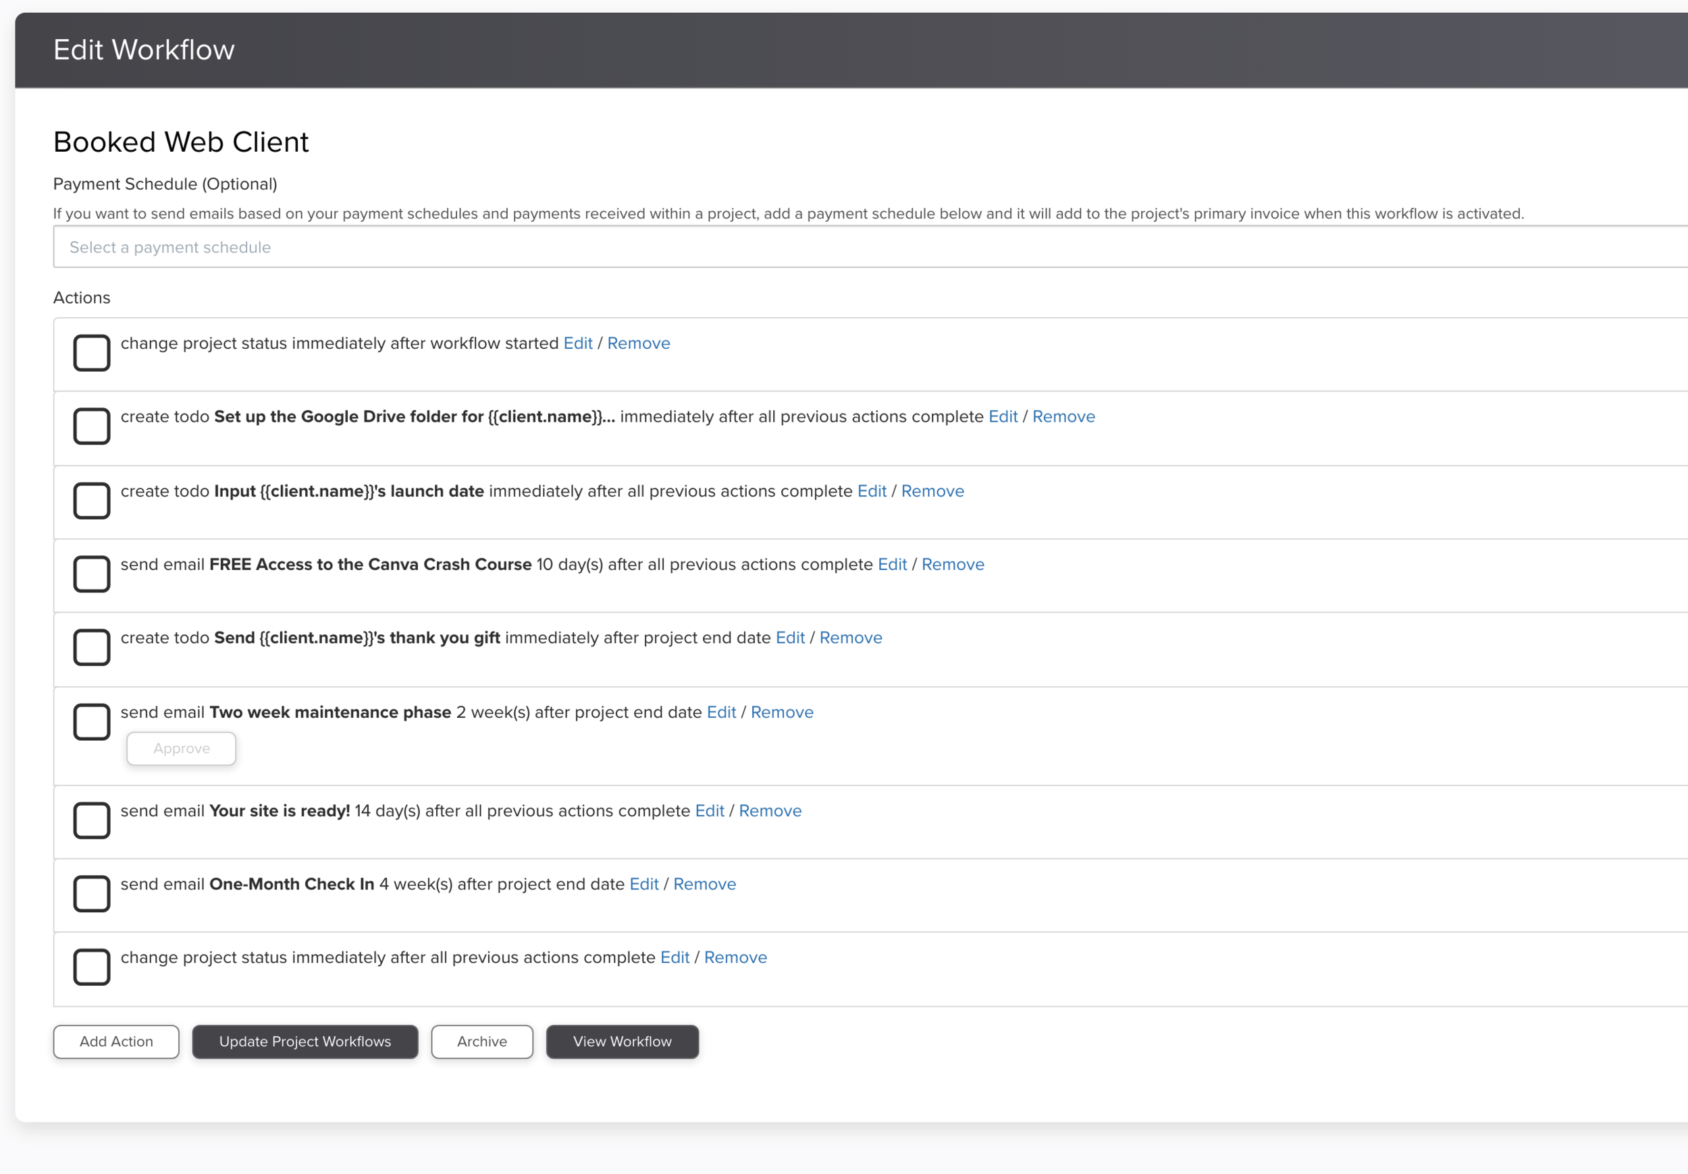
Task: Check the thank you gift todo checkbox
Action: coord(92,647)
